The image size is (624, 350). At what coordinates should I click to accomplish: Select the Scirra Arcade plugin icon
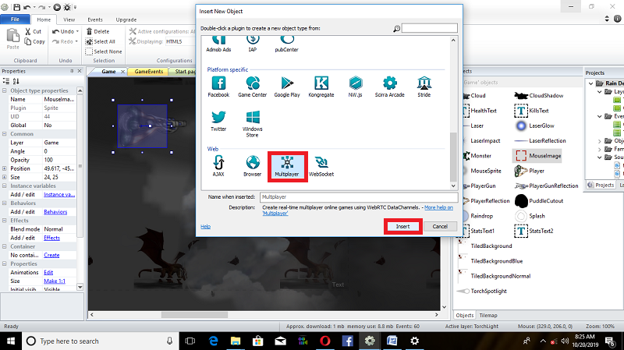(x=389, y=83)
